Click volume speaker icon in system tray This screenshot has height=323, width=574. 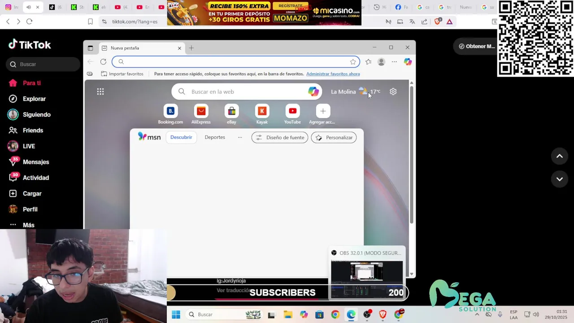(x=536, y=314)
